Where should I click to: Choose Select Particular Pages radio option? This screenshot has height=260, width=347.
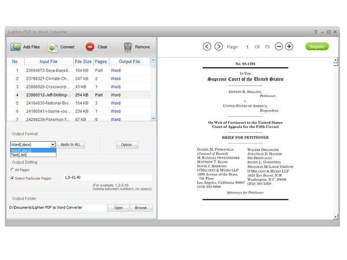click(x=12, y=178)
